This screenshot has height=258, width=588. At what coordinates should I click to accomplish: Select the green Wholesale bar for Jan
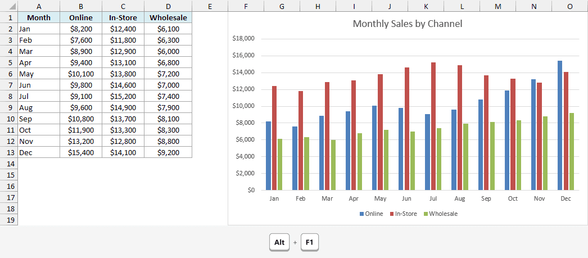point(280,165)
